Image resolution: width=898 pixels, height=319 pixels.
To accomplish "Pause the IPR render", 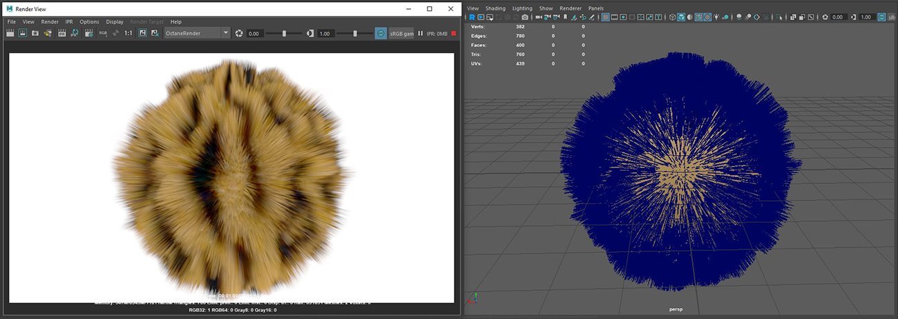I will coord(420,33).
